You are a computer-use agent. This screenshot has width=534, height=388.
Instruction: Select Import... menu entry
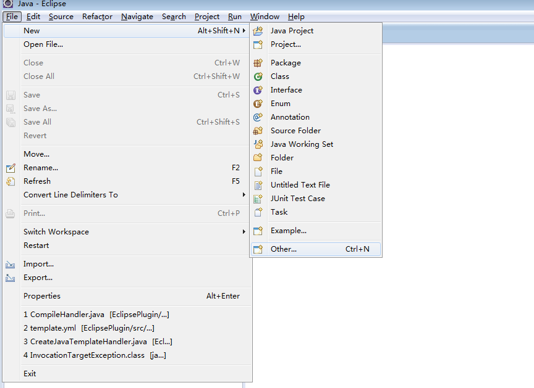coord(127,264)
